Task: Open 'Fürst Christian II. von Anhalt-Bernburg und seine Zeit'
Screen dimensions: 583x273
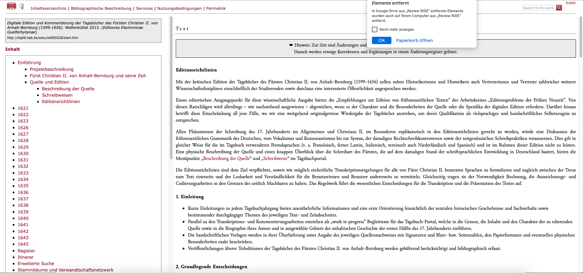Action: coord(88,76)
